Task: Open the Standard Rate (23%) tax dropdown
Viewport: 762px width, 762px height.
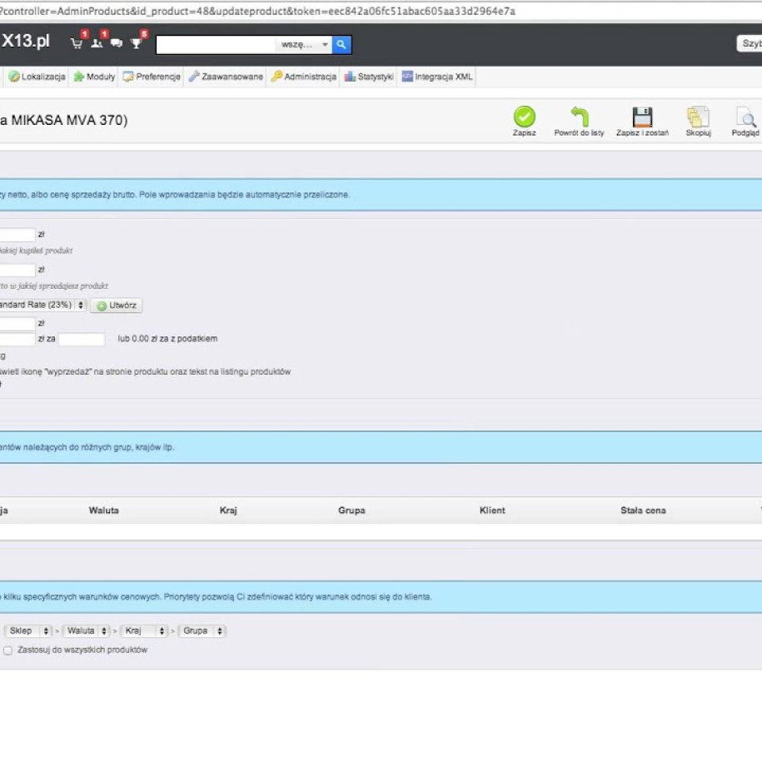Action: [x=42, y=305]
